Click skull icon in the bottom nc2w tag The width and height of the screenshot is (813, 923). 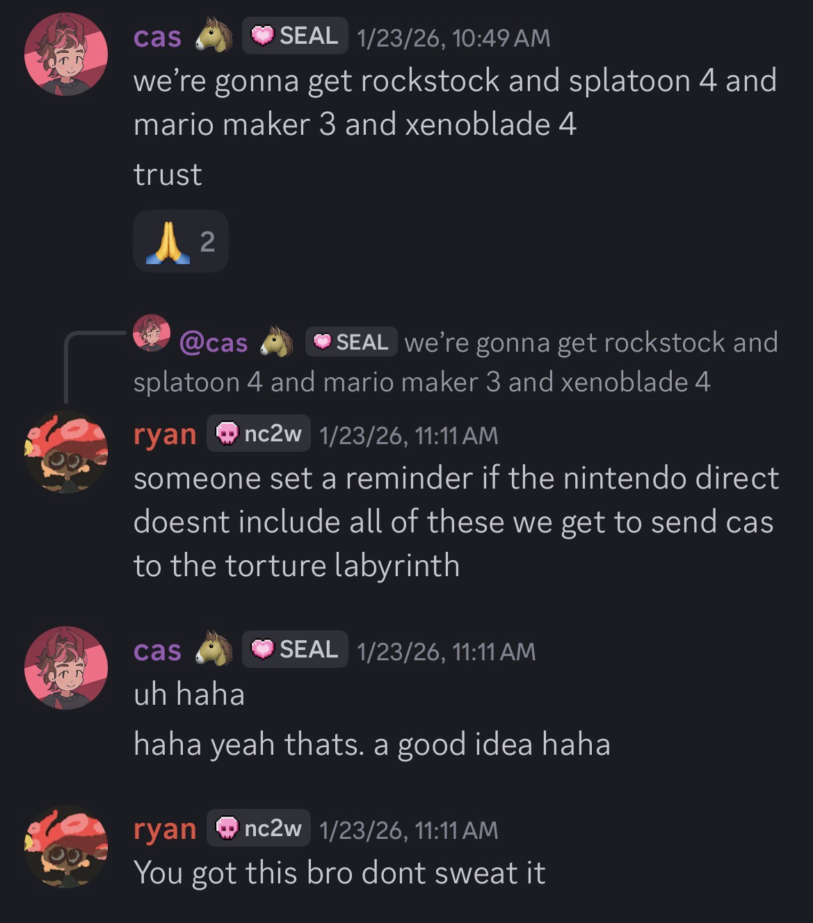click(x=227, y=828)
